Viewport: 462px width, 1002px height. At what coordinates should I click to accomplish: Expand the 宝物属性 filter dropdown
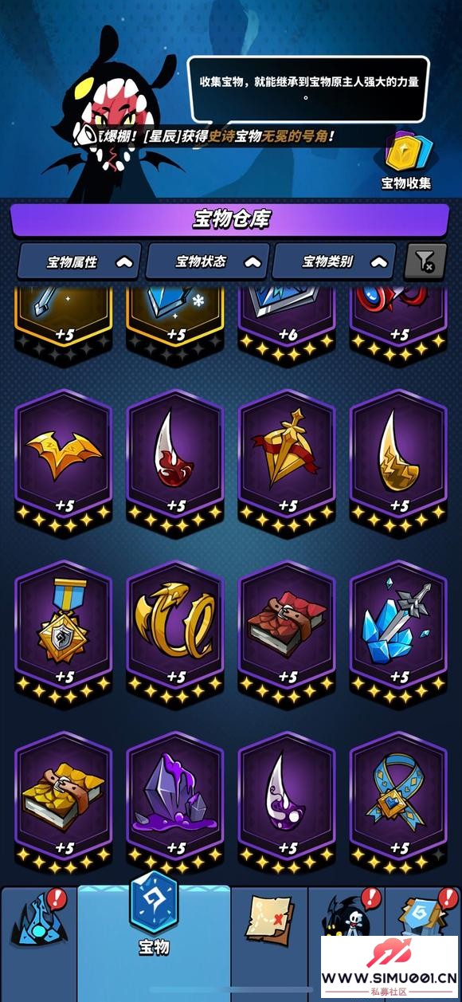(80, 261)
